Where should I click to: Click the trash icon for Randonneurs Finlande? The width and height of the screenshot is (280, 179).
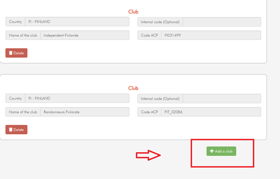point(11,129)
